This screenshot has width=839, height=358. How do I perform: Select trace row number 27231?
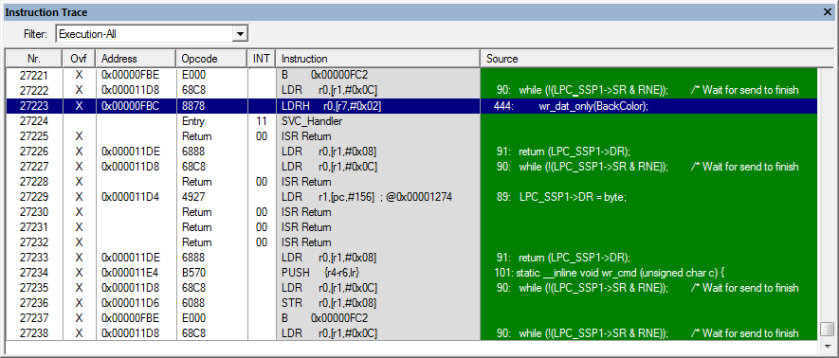[x=411, y=227]
